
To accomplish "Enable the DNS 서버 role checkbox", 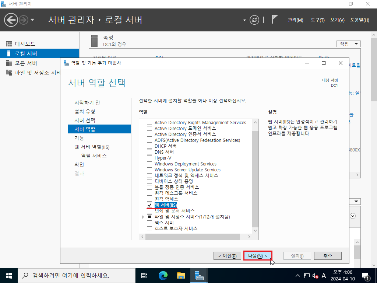I will [149, 152].
